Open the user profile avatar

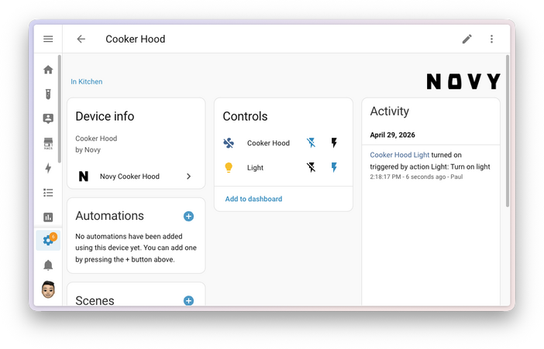point(48,289)
